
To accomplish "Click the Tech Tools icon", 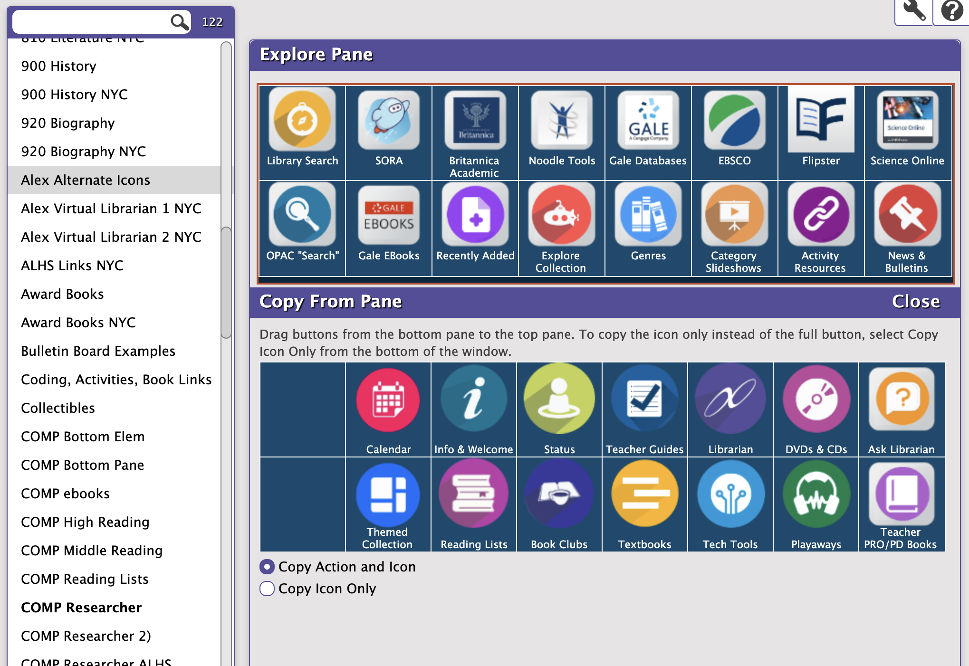I will [x=730, y=494].
